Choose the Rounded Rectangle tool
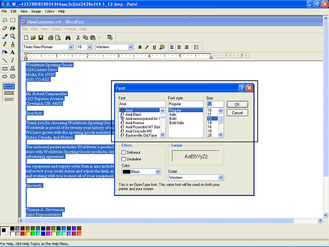This screenshot has width=329, height=247. point(13,77)
